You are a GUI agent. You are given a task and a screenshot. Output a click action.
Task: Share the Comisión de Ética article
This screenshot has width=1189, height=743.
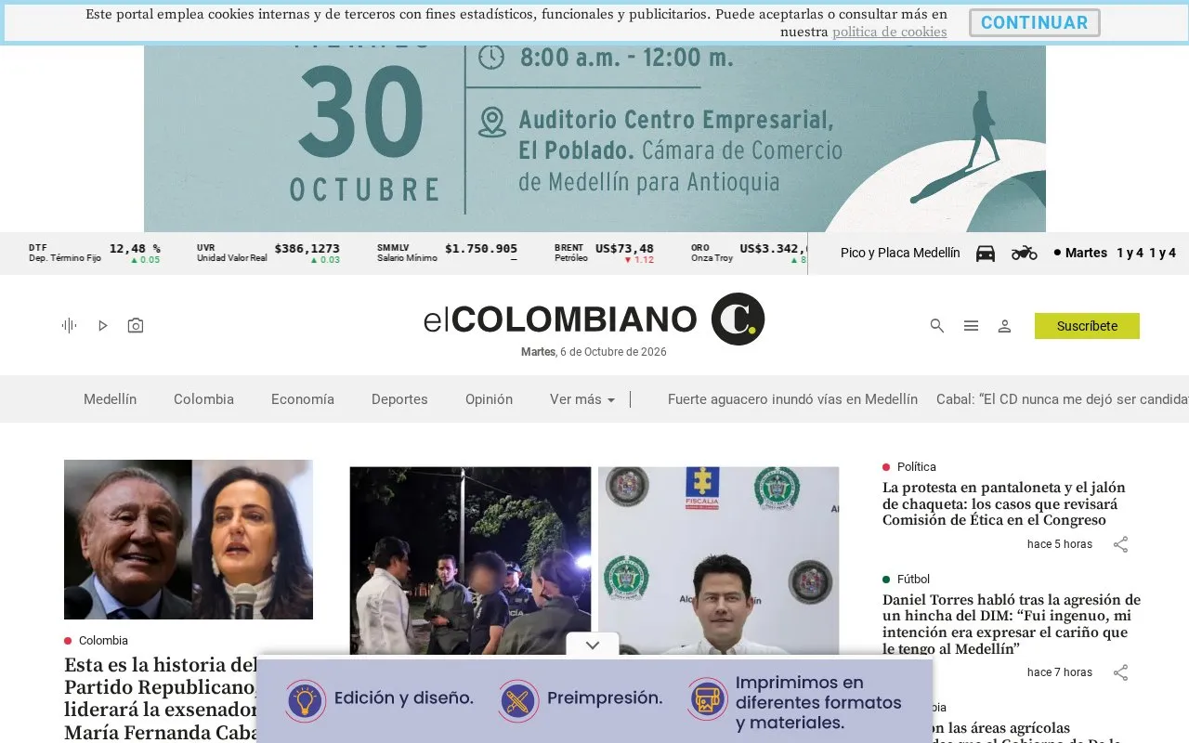[1121, 544]
